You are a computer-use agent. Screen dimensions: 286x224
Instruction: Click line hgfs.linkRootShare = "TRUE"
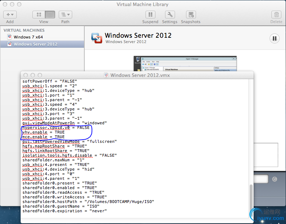pos(56,151)
